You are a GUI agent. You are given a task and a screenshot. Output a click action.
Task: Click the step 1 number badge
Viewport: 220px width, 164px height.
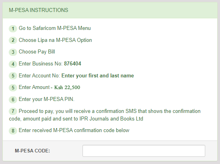13,29
